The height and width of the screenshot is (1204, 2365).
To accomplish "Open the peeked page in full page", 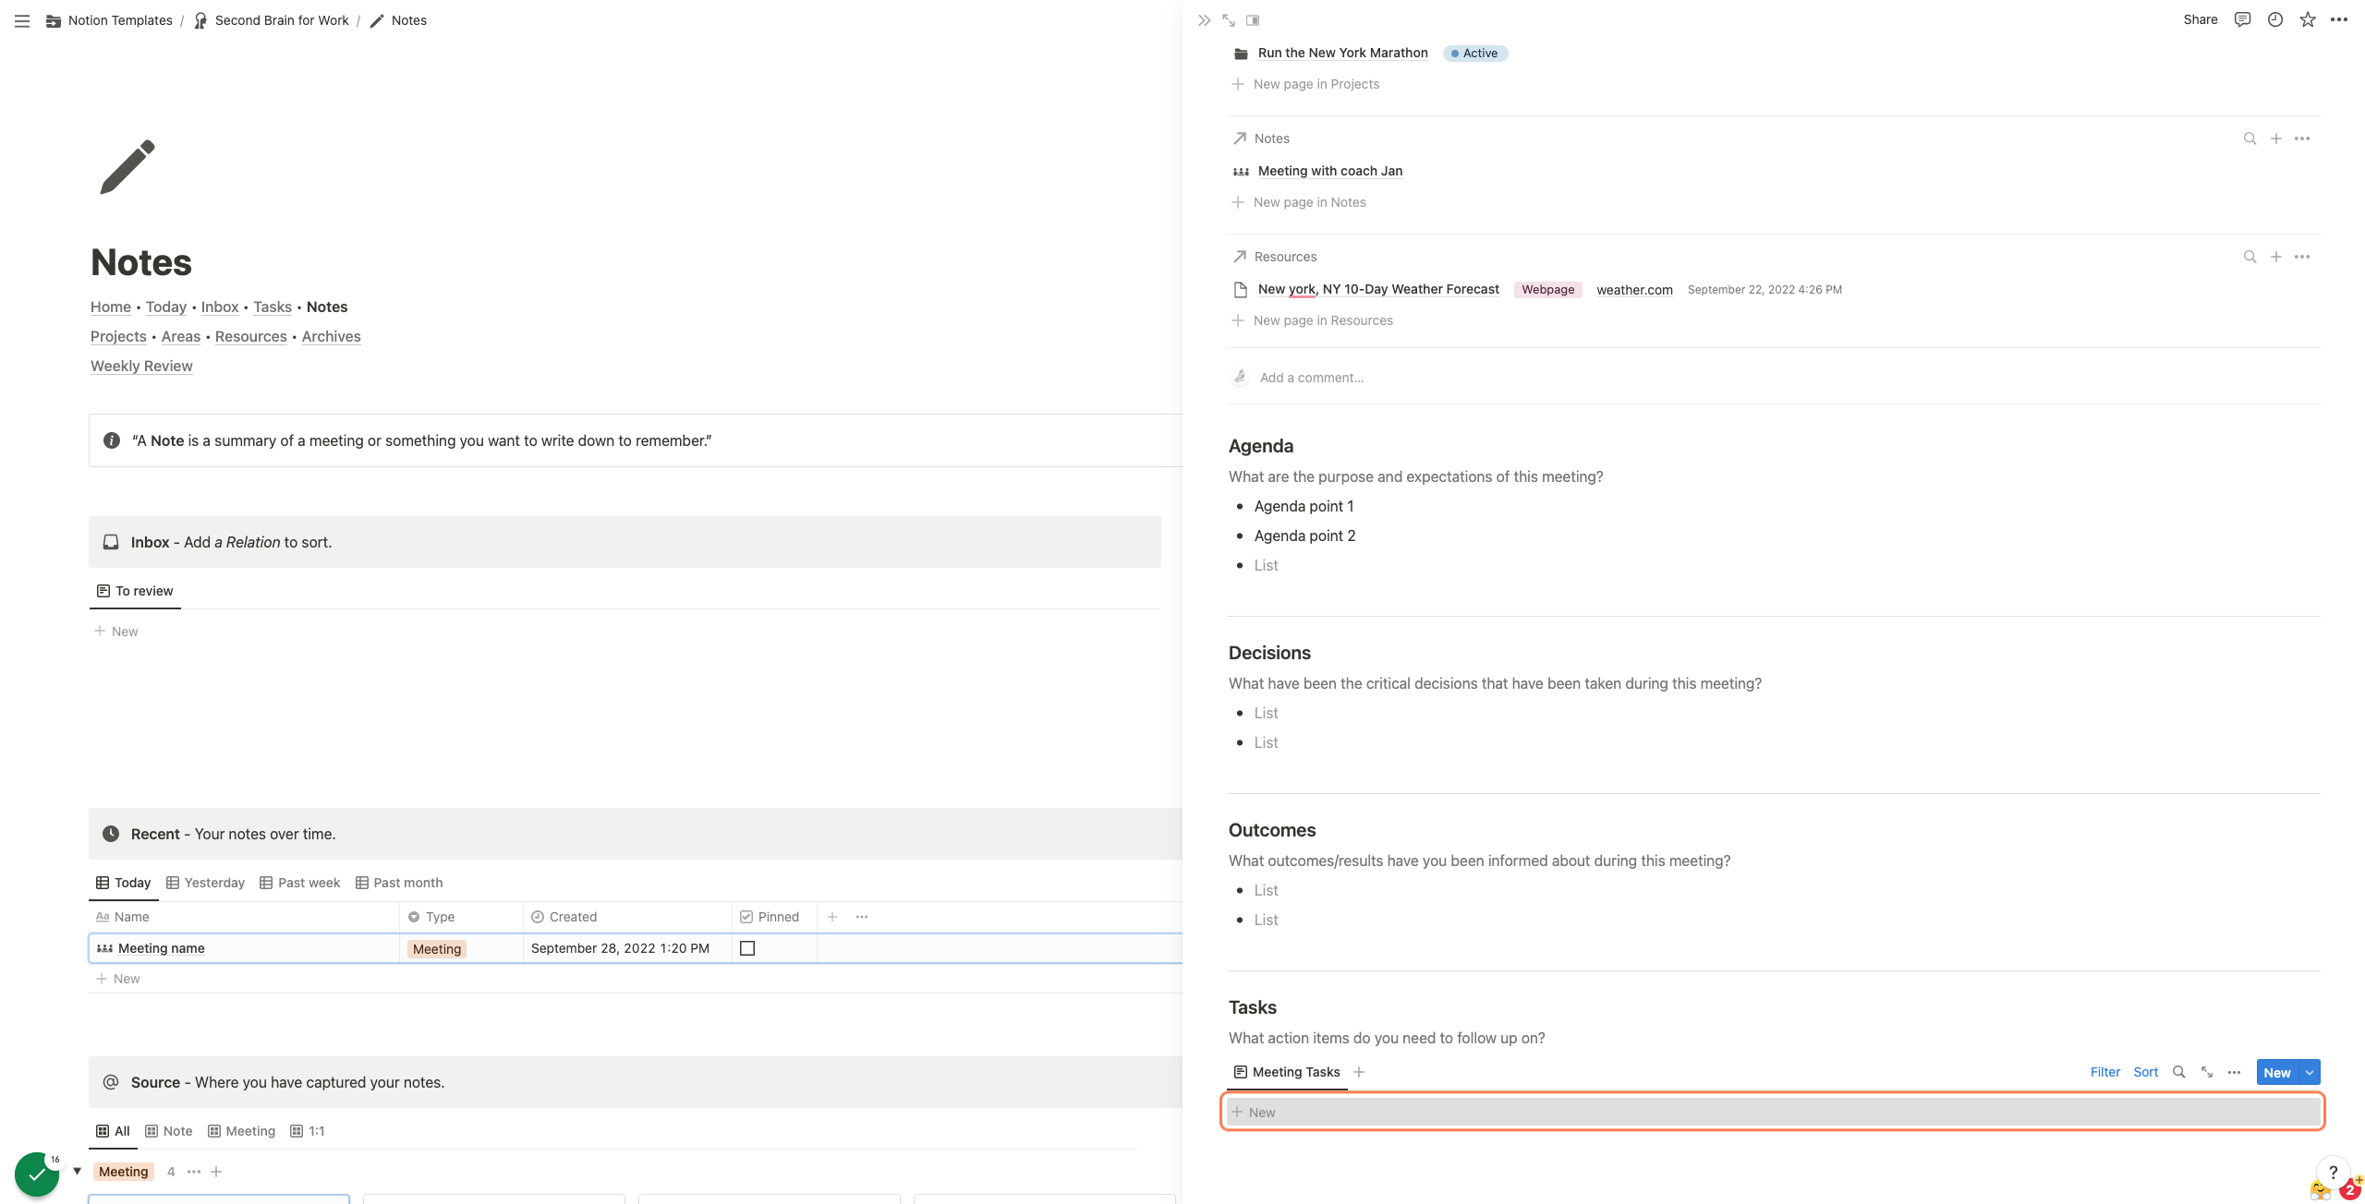I will pos(1229,20).
